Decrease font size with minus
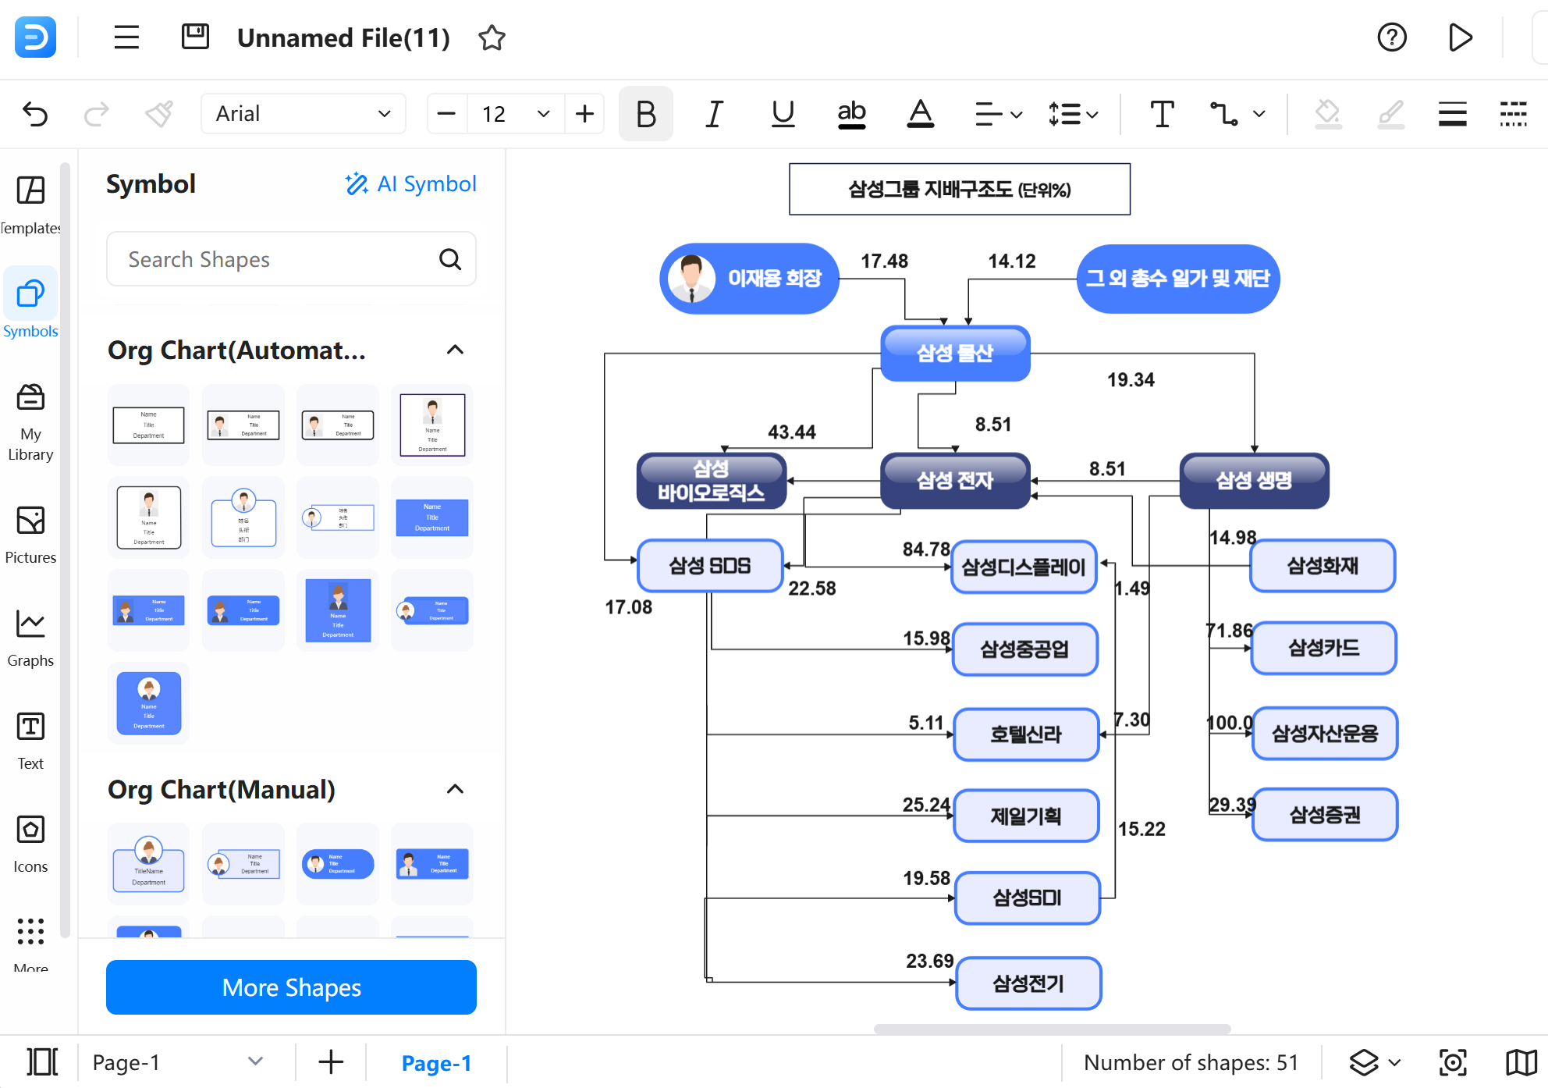The height and width of the screenshot is (1088, 1548). [446, 114]
